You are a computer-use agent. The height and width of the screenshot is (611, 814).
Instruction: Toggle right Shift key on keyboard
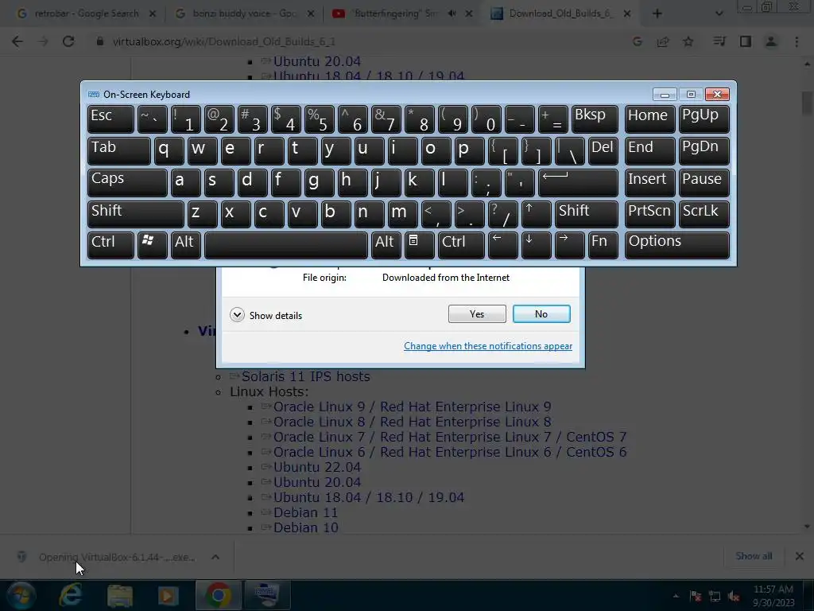(x=587, y=213)
